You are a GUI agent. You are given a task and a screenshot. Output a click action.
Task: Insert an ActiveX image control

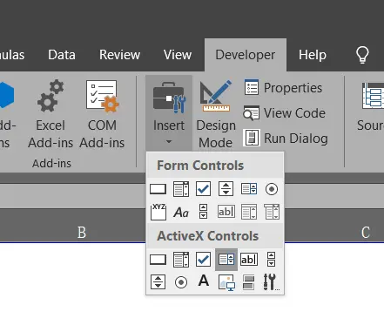(226, 282)
